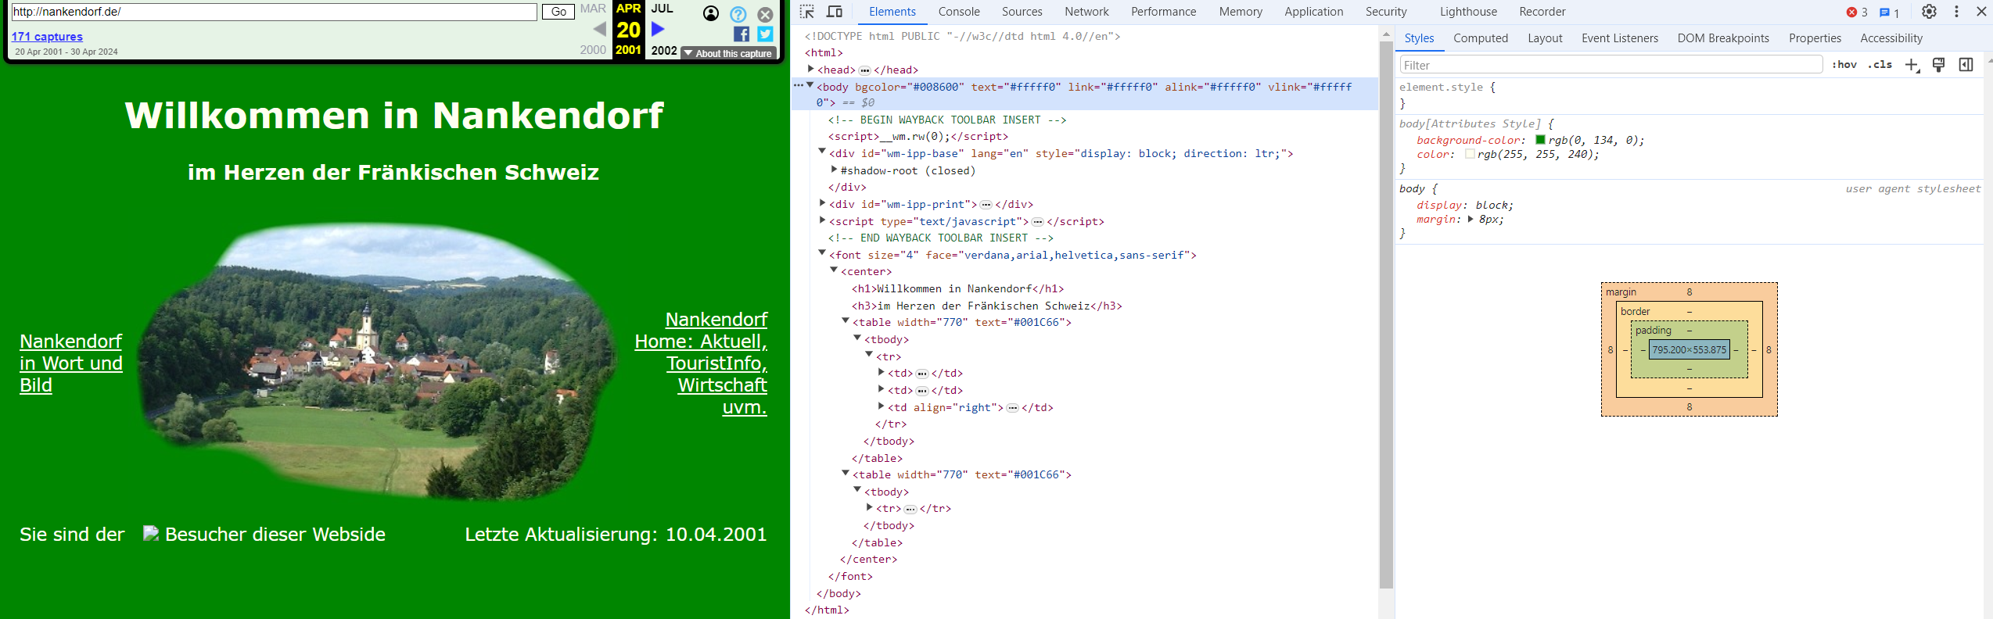Click broken visitor counter image
1993x619 pixels.
pyautogui.click(x=150, y=533)
